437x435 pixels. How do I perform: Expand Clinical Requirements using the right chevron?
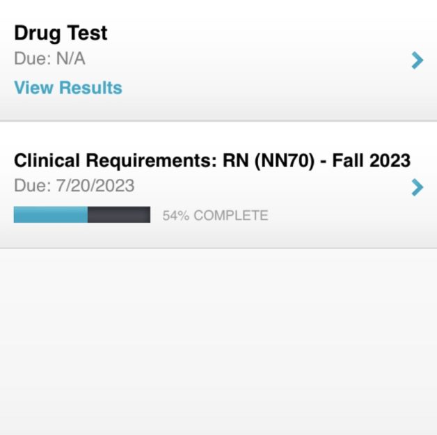417,187
